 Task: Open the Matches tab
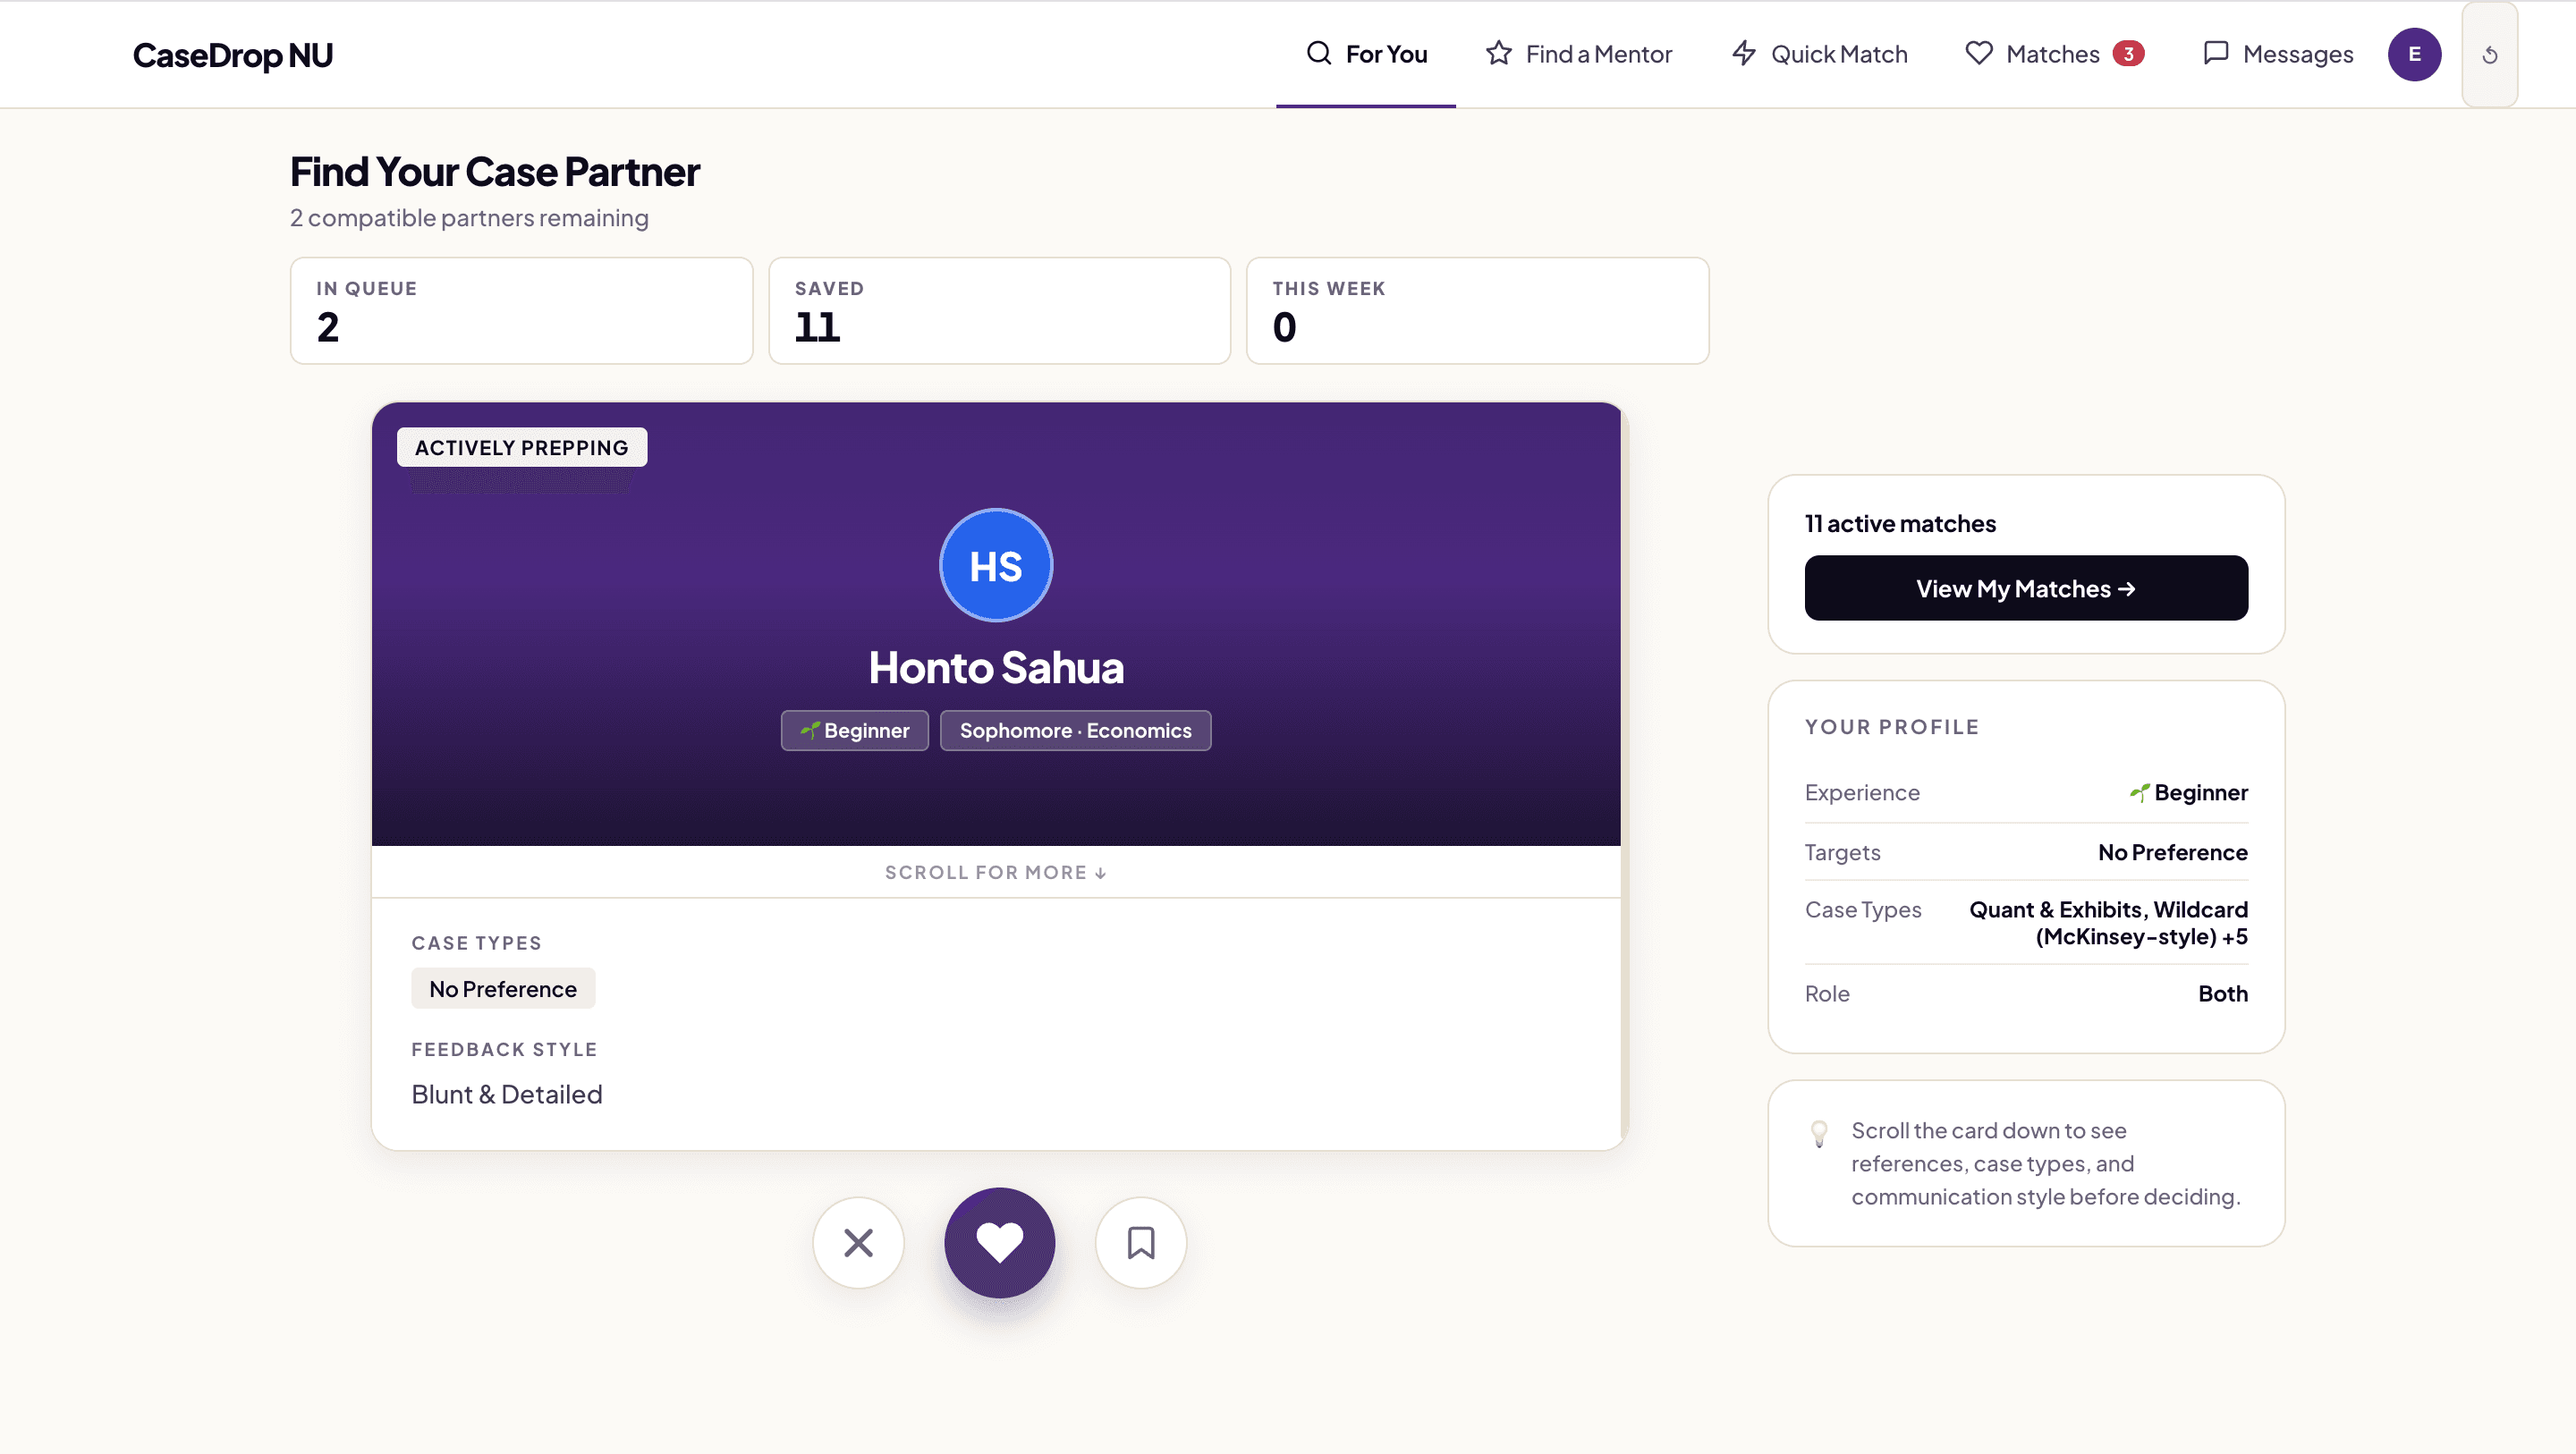pos(2054,54)
